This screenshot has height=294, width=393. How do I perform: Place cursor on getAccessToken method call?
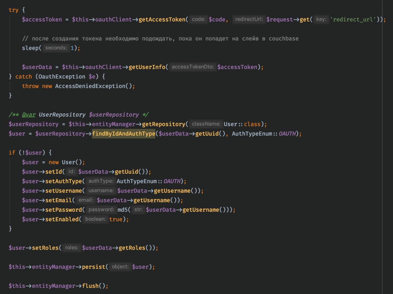[x=162, y=19]
